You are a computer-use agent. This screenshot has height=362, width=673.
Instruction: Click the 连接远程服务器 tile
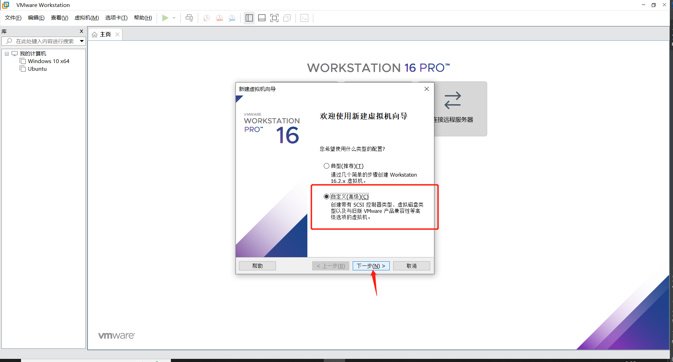pos(461,109)
